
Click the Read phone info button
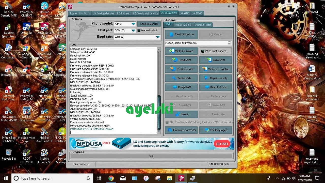[x=181, y=34]
